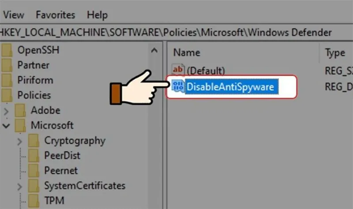Viewport: 353px width, 209px height.
Task: Click the Peernet folder icon
Action: click(x=34, y=171)
